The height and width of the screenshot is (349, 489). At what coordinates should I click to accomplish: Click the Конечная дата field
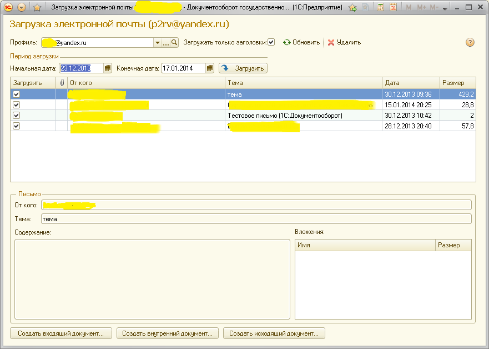[x=183, y=68]
